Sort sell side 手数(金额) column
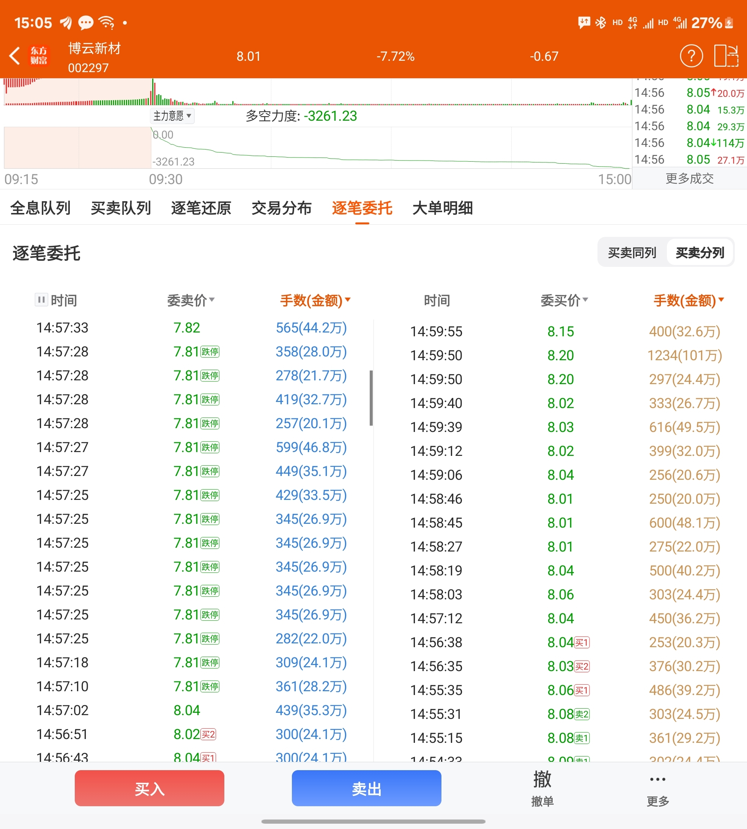This screenshot has width=747, height=829. (x=315, y=300)
